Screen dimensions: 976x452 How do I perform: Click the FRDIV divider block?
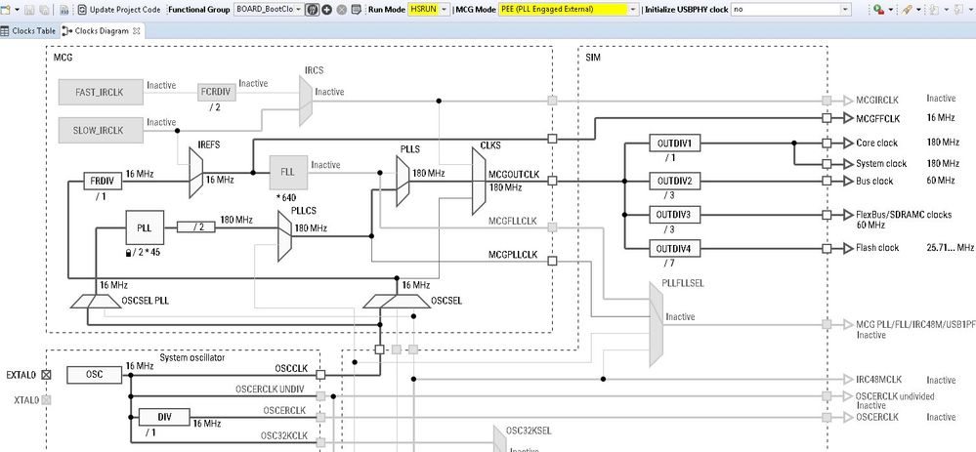tap(103, 181)
